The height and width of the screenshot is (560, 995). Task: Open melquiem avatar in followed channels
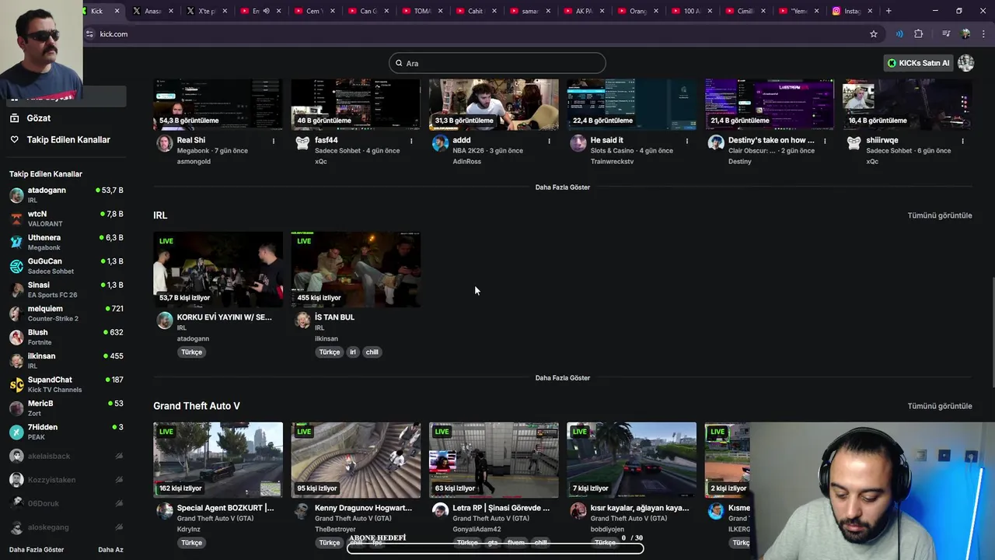16,313
